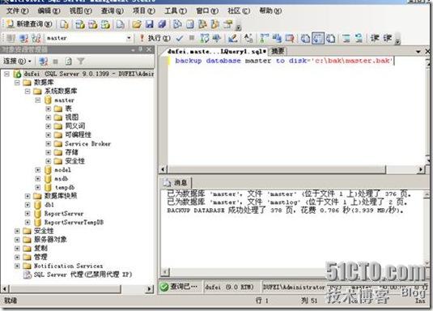
Task: Open the Window (窗口) menu
Action: tap(207, 11)
